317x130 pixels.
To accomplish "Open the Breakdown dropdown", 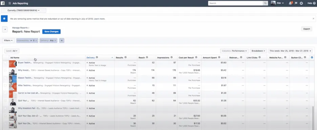I will pos(258,51).
